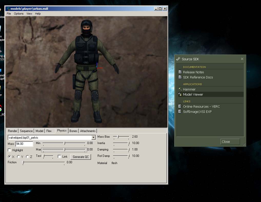Open the SDK Reference Docs icon
The width and height of the screenshot is (261, 202).
(180, 77)
